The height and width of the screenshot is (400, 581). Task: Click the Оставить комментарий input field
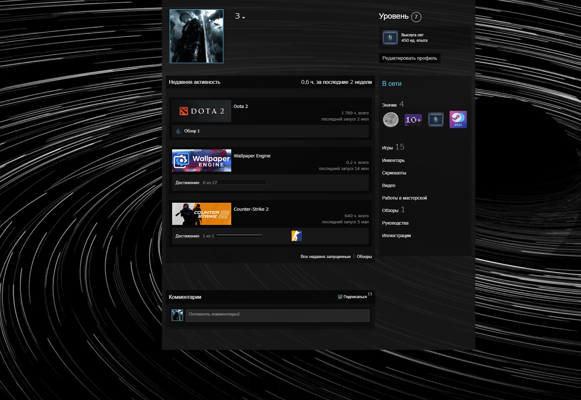click(277, 316)
